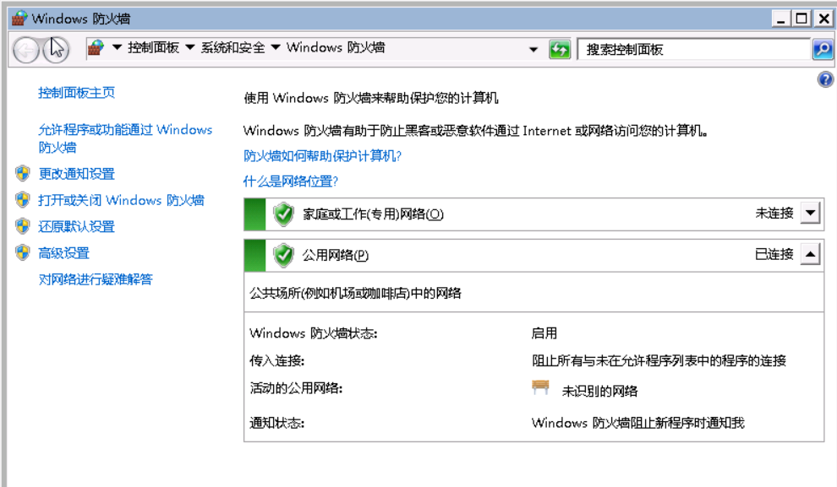Click the 公共场所(例如机场或咖啡店)中的网络 description
Screen dimensions: 837x487
[355, 293]
